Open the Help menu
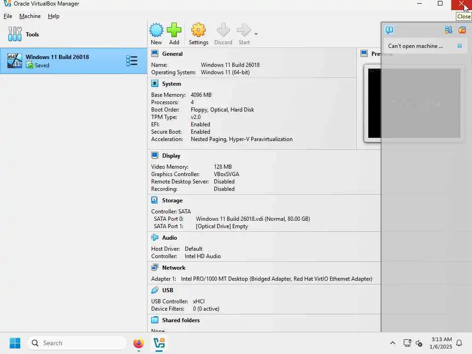The height and width of the screenshot is (354, 472). [x=53, y=16]
